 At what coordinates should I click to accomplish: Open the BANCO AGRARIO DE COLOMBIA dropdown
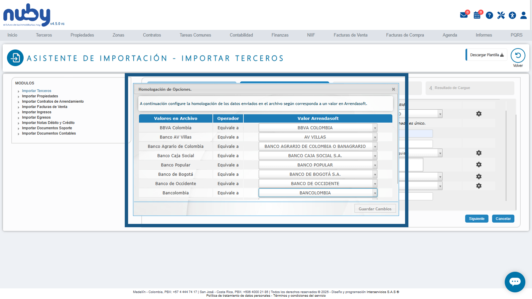coord(318,146)
